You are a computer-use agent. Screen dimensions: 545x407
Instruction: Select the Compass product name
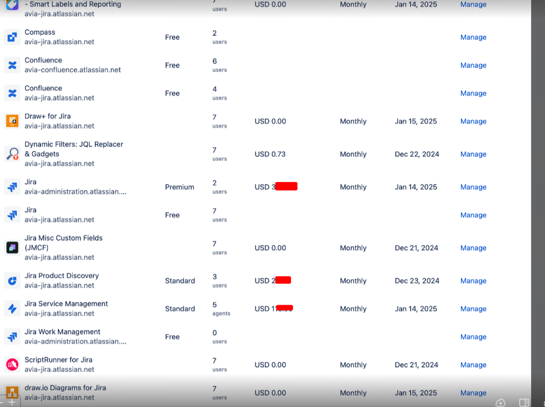40,32
